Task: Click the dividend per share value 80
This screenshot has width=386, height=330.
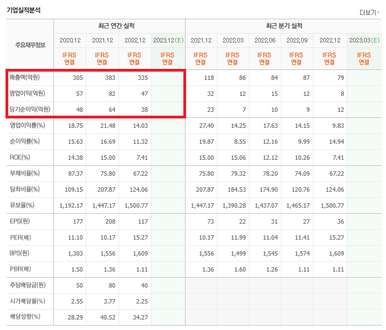Action: (112, 286)
